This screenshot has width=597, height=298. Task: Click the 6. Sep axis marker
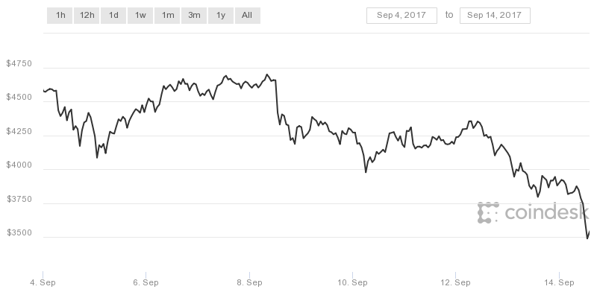coord(146,282)
